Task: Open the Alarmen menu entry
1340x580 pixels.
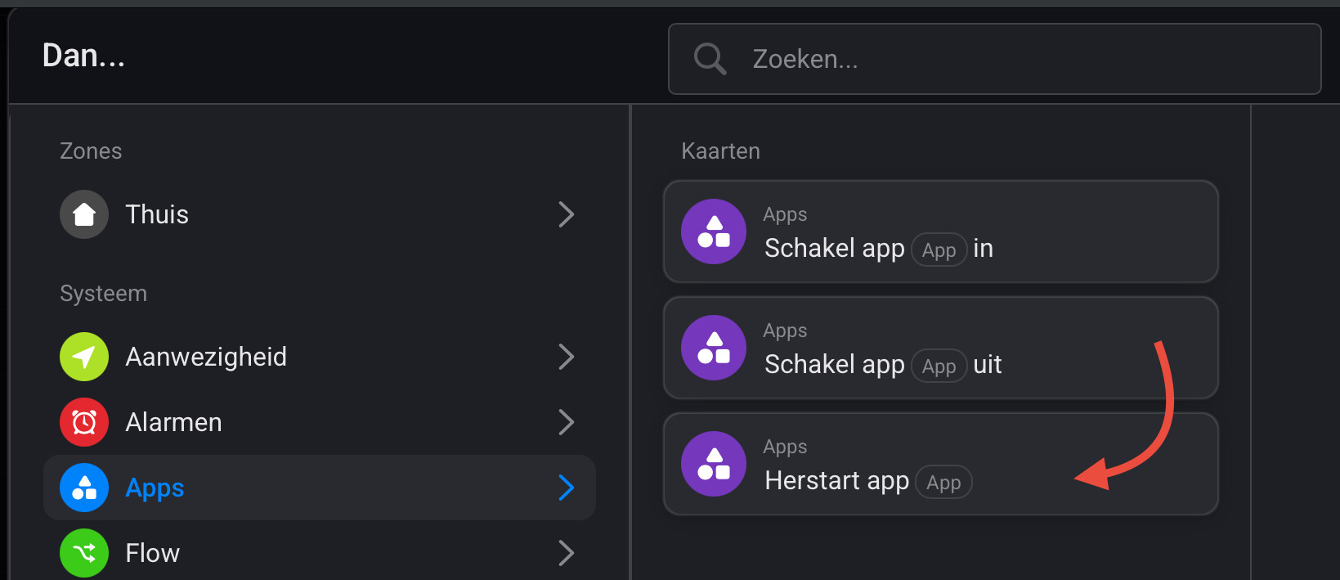Action: pos(174,422)
